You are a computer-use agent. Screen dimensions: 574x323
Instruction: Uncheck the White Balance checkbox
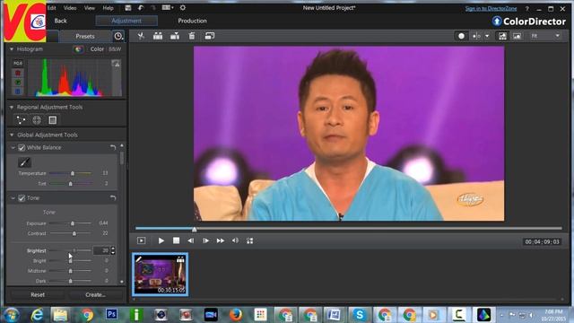click(22, 147)
